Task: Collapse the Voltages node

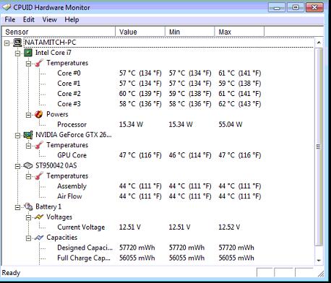Action: pyautogui.click(x=28, y=217)
